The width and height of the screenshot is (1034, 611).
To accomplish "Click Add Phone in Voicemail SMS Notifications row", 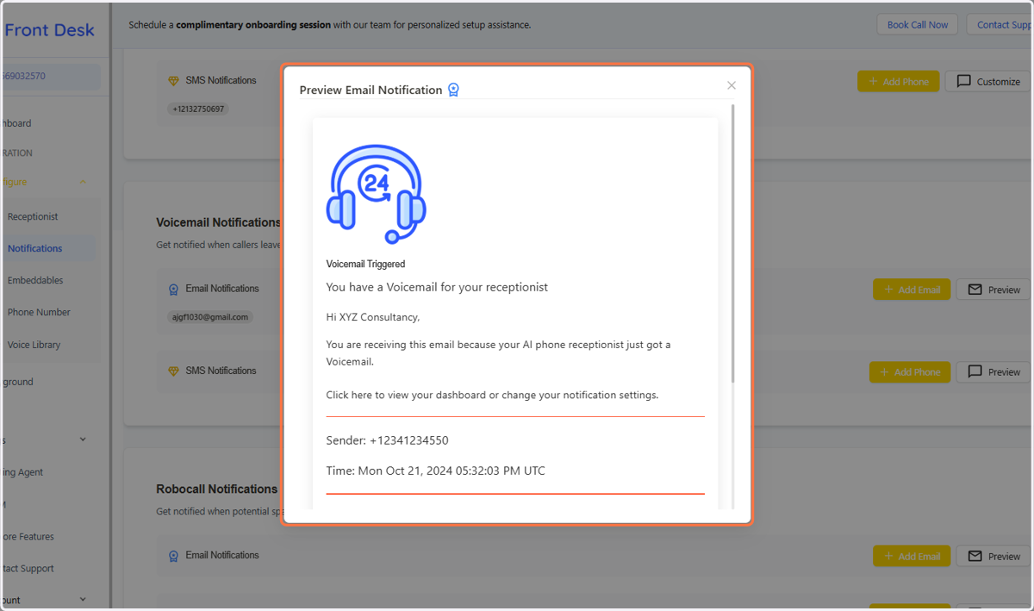I will 912,372.
